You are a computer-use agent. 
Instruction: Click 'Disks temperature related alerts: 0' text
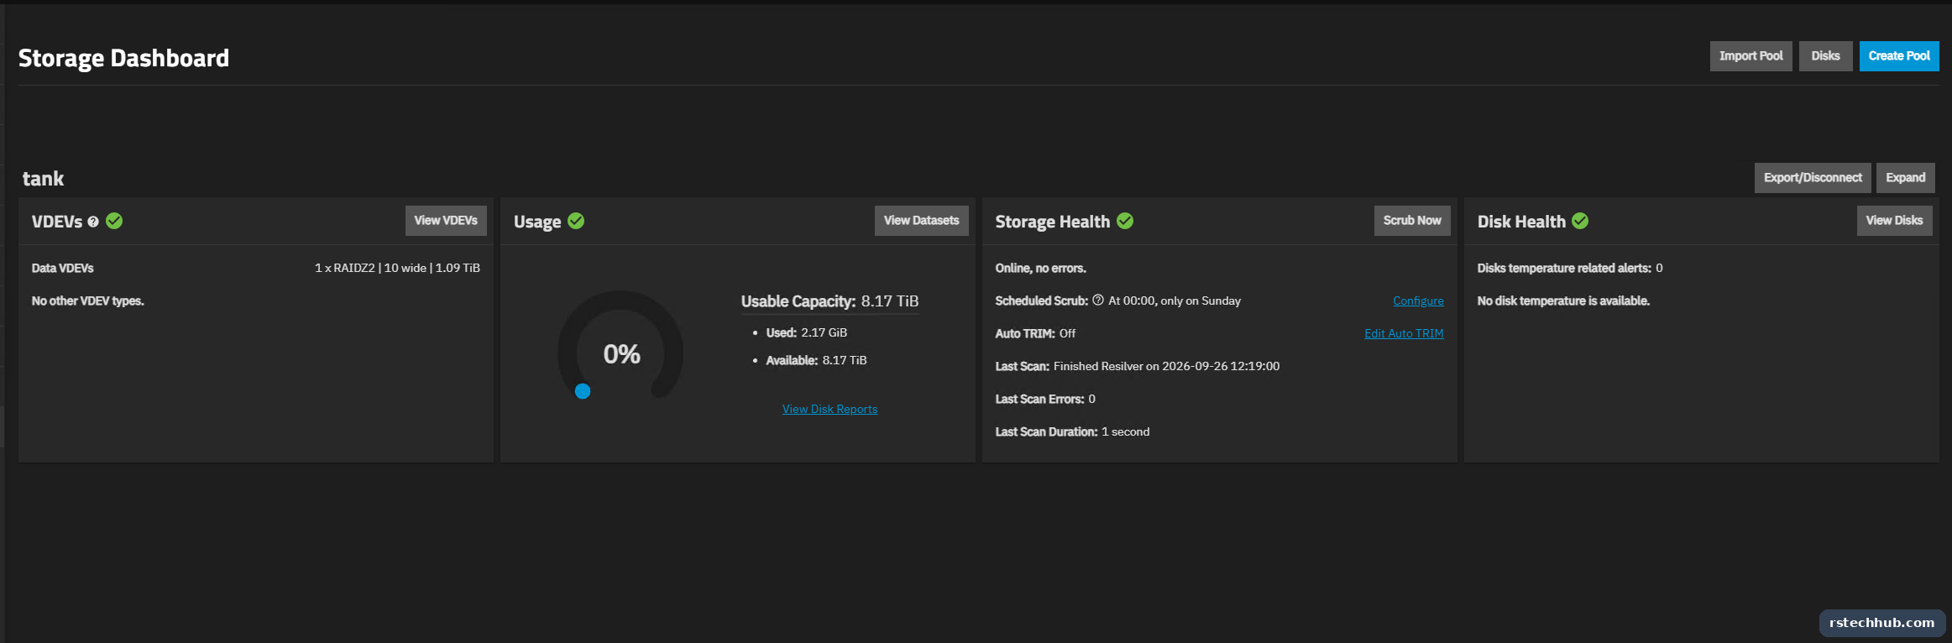(x=1569, y=268)
